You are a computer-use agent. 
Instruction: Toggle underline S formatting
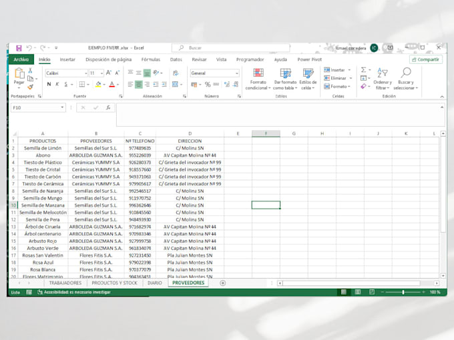[65, 84]
